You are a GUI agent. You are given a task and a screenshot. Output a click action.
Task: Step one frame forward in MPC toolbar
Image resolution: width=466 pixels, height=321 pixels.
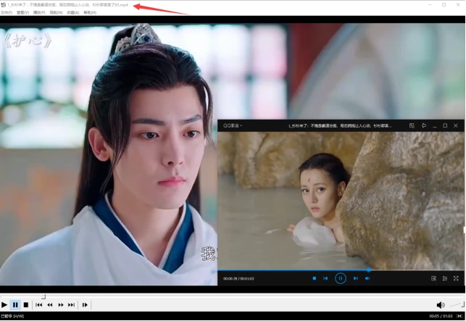[x=85, y=304]
